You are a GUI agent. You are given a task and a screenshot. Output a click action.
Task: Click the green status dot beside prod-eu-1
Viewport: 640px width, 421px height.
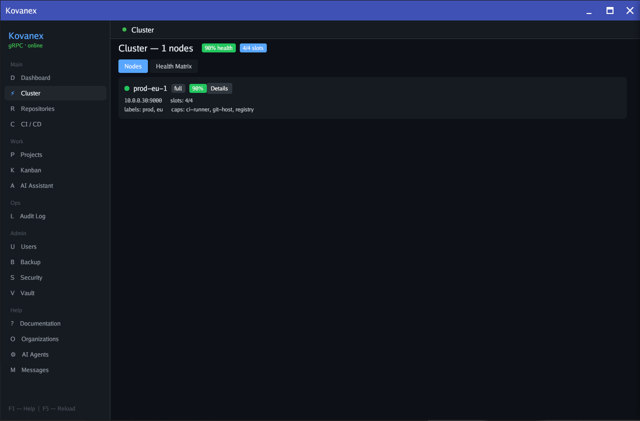(126, 88)
